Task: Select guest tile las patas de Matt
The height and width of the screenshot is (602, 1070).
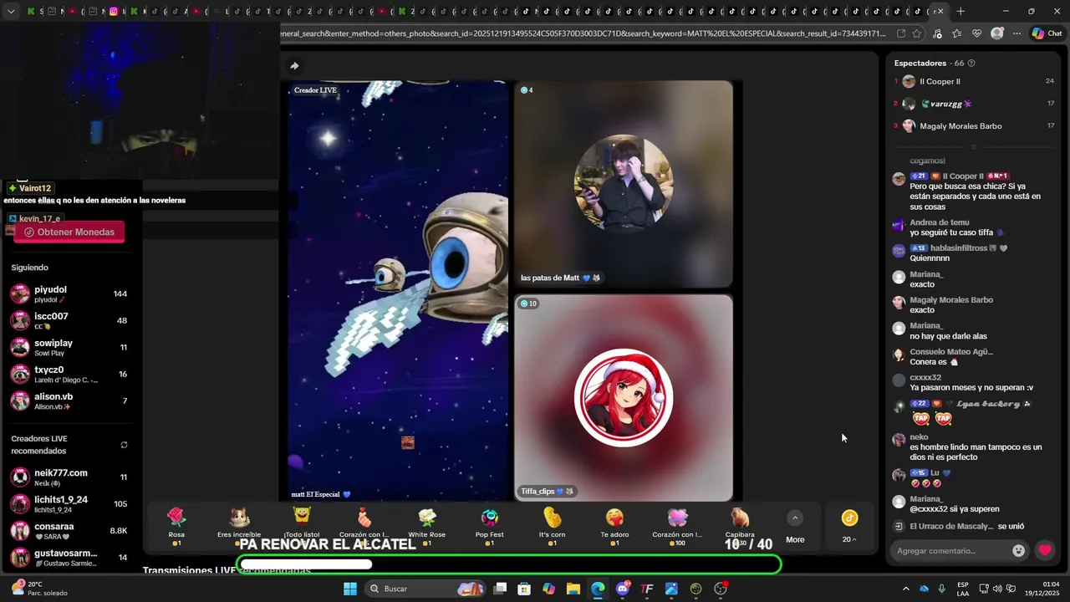Action: (624, 184)
